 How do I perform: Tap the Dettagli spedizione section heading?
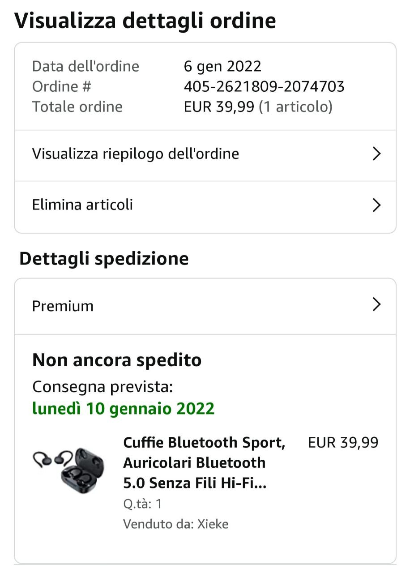[104, 259]
